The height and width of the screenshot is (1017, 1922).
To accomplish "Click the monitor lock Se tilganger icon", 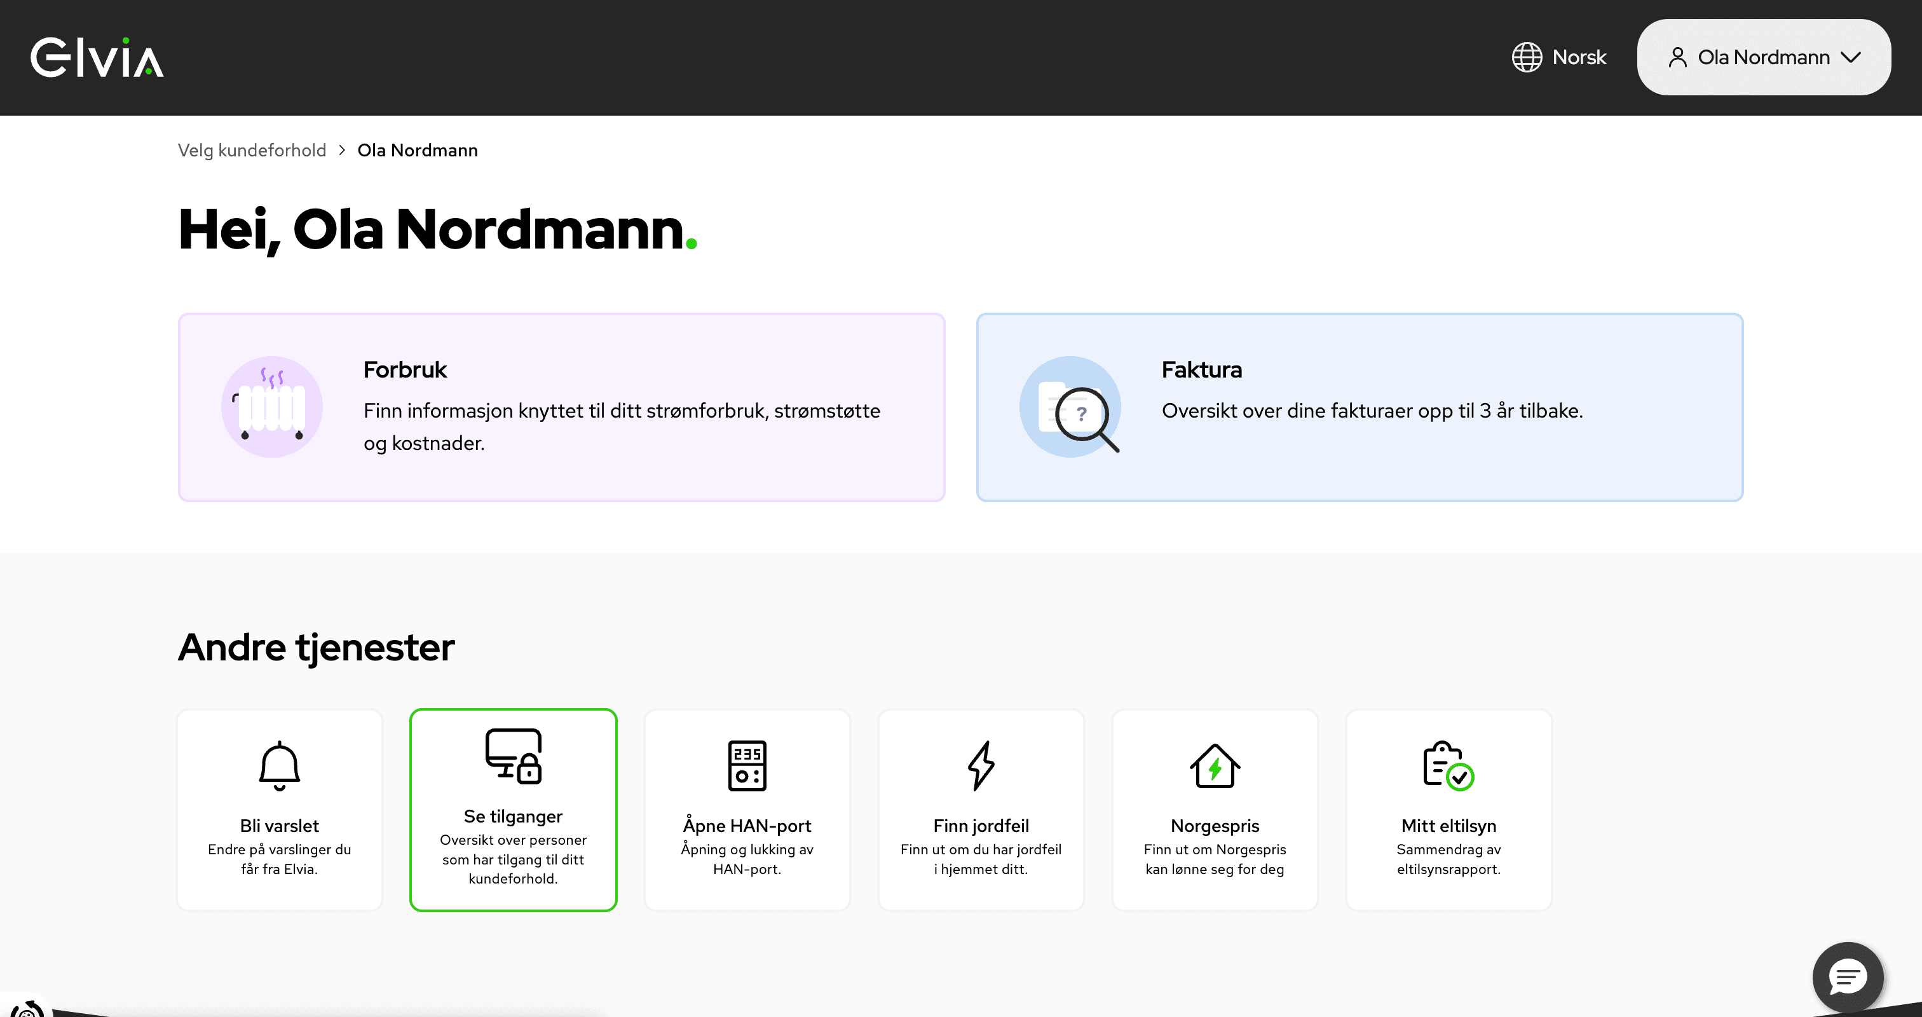I will [514, 756].
